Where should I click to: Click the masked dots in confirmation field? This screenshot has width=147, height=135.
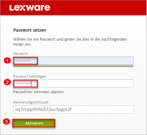point(23,84)
